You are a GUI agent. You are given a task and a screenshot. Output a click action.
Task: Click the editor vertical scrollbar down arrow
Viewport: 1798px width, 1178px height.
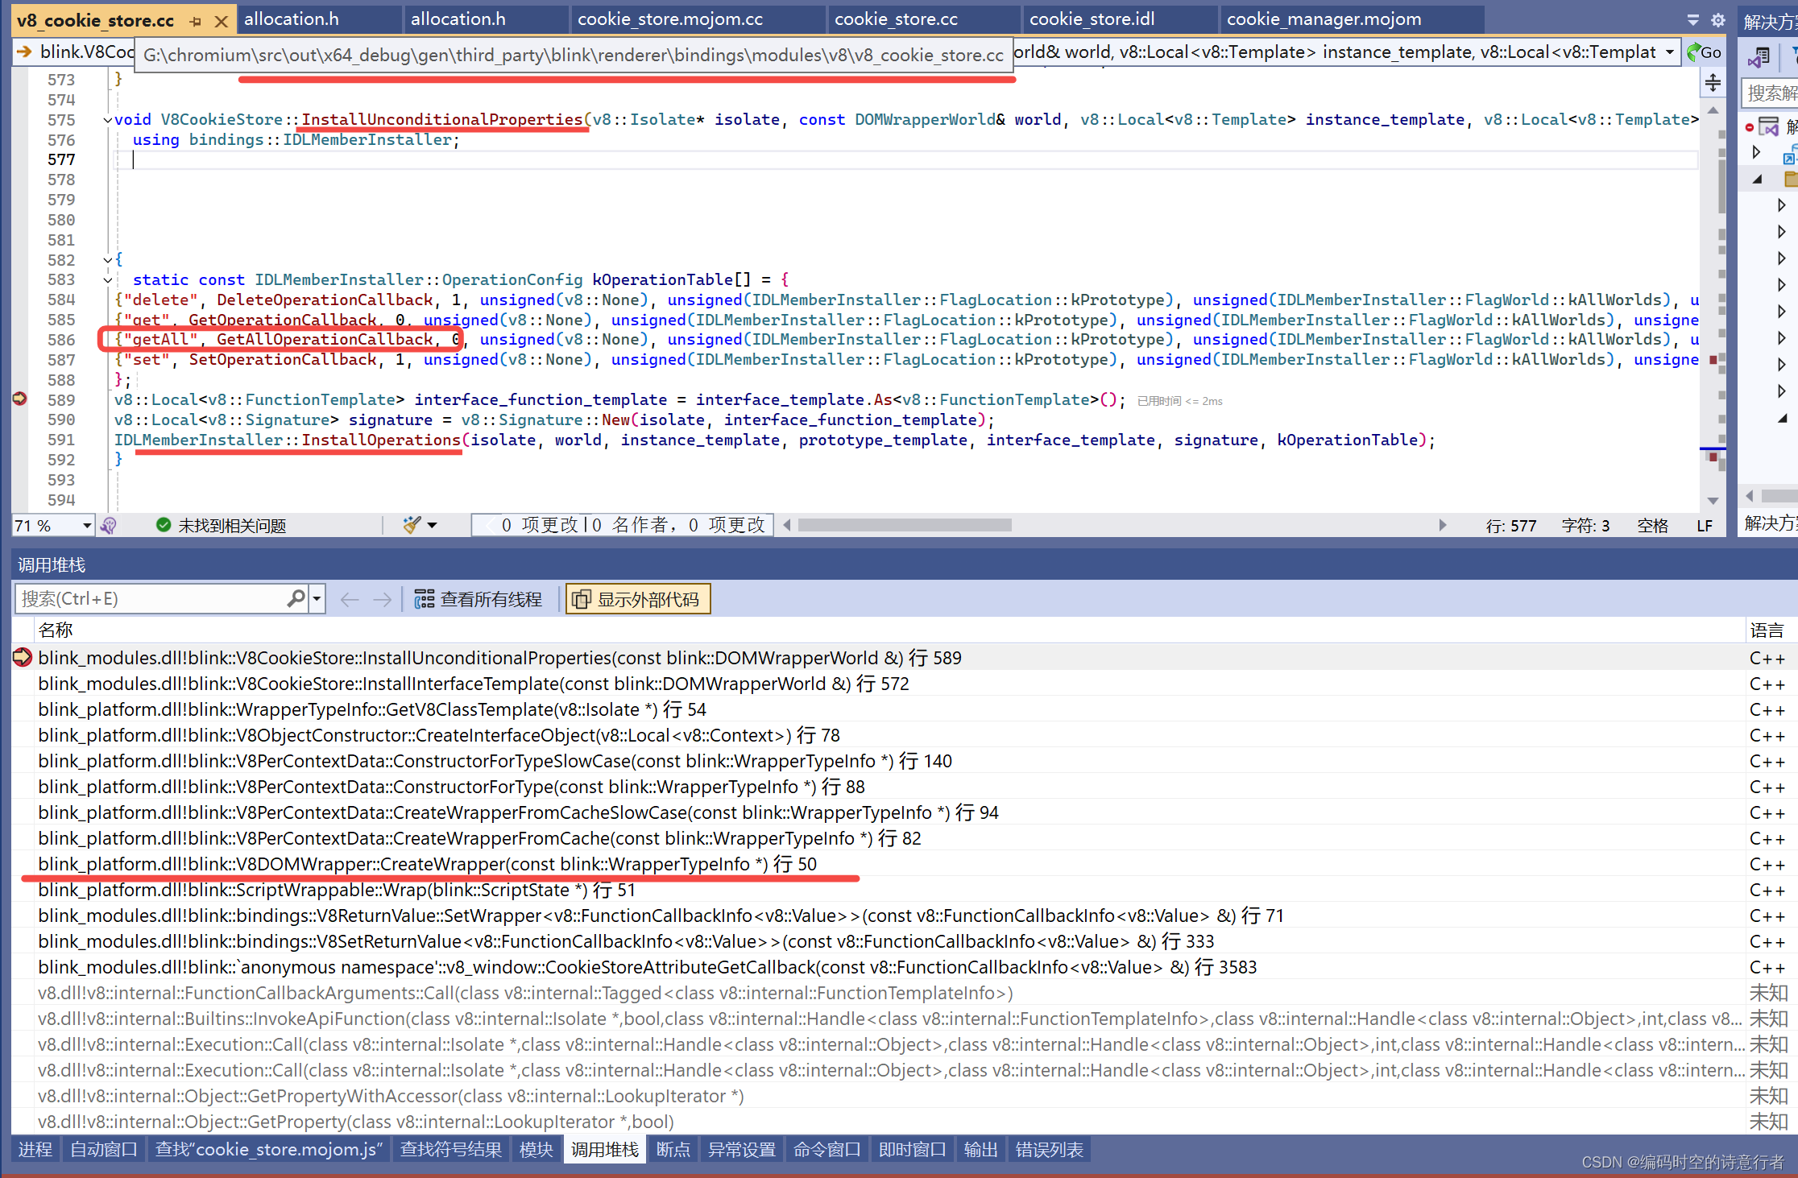(x=1713, y=500)
